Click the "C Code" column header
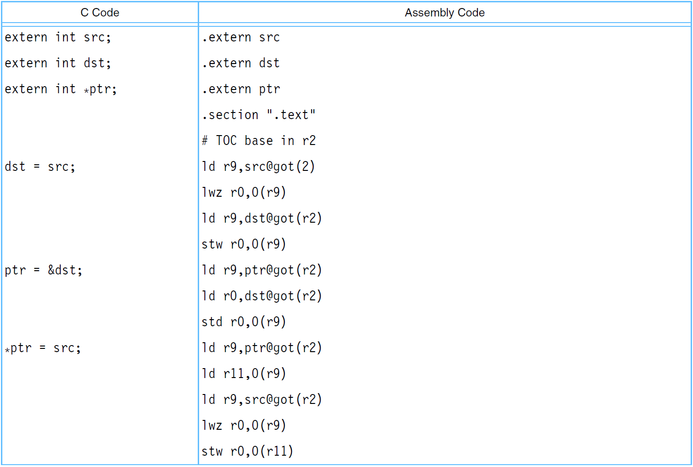 [x=100, y=13]
